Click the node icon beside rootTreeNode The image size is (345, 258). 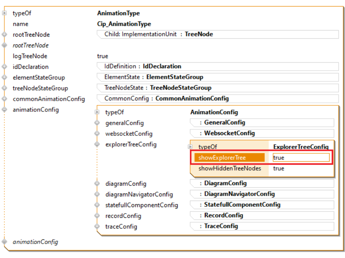coord(4,35)
